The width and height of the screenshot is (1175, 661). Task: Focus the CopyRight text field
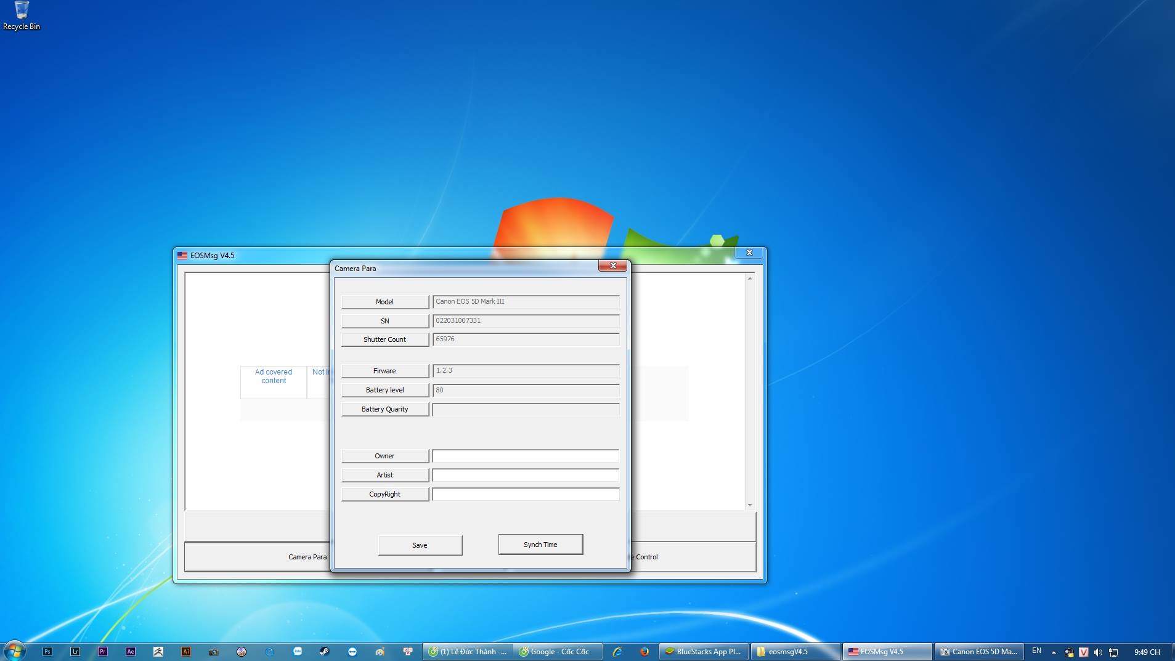click(526, 494)
